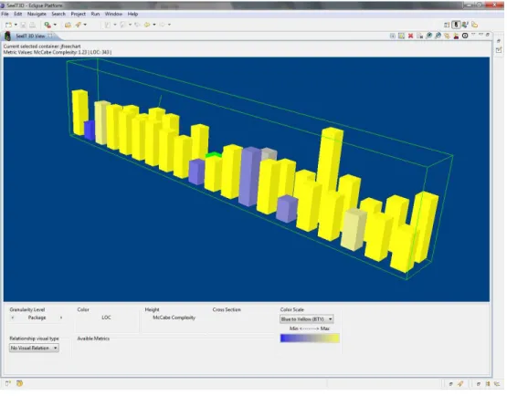Click the open folder toolbar icon
507x396 pixels.
pyautogui.click(x=68, y=25)
